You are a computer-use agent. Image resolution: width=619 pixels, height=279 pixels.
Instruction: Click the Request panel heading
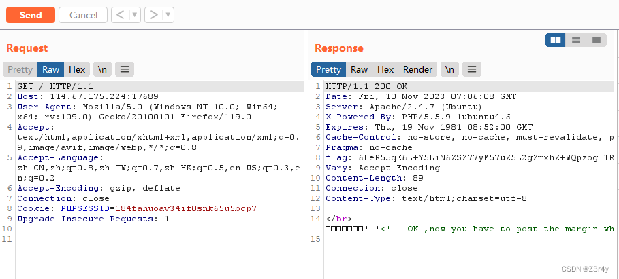coord(27,48)
